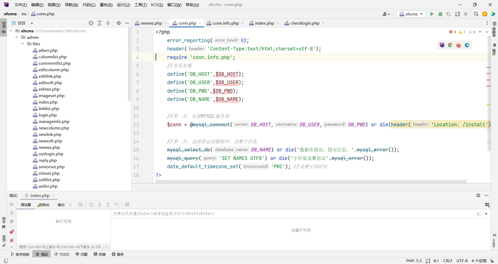
Task: Click the CRLF line separator in status bar
Action: [x=448, y=261]
